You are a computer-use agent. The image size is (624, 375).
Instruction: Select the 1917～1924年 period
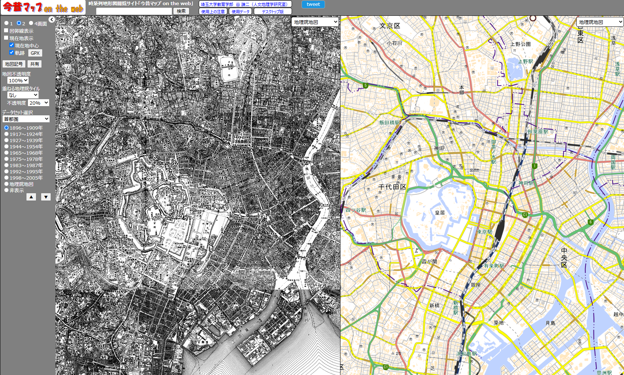(6, 134)
